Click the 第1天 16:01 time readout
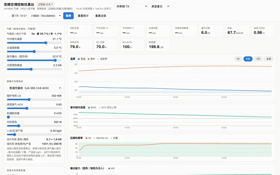280x175 pixels. coord(19,16)
